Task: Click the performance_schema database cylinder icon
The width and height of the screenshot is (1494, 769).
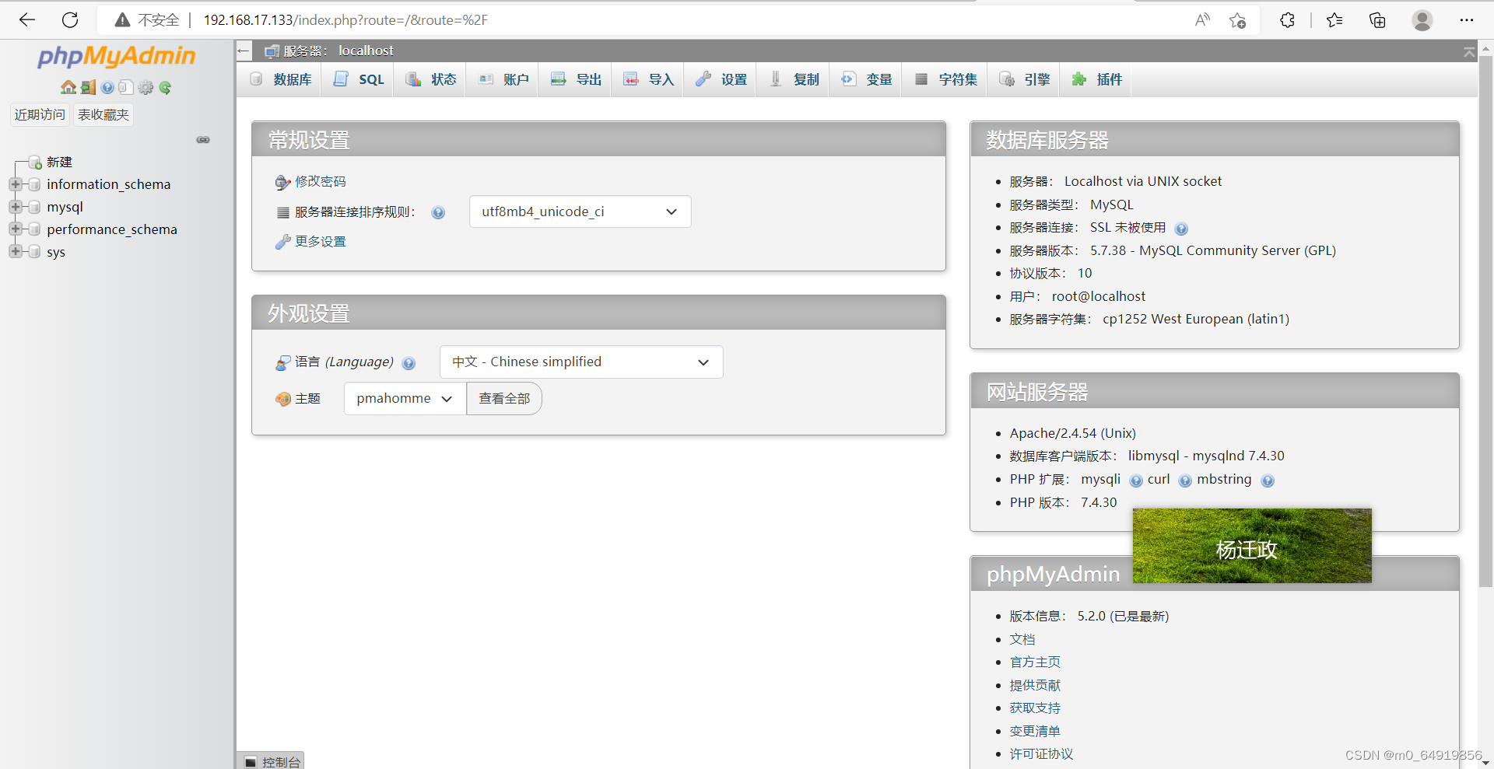Action: 33,229
